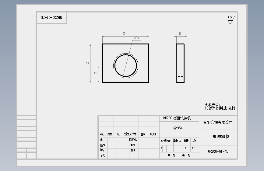This screenshot has height=171, width=264.
Task: Select the 30 width dimension text
Action: (x=124, y=34)
